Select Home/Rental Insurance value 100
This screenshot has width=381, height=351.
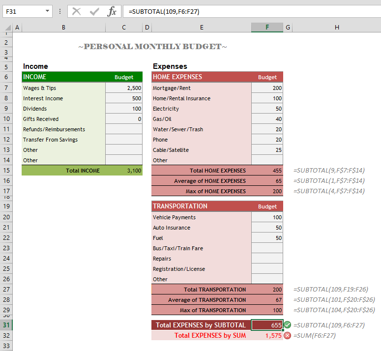[x=267, y=98]
